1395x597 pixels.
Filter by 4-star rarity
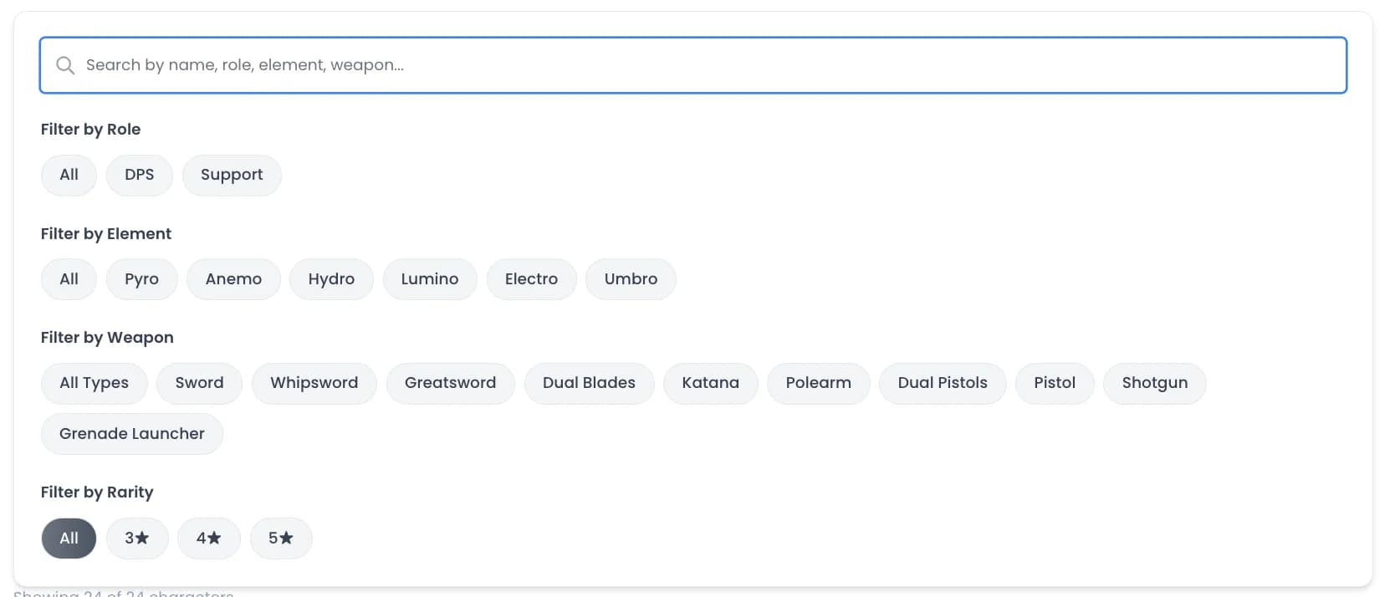click(209, 538)
